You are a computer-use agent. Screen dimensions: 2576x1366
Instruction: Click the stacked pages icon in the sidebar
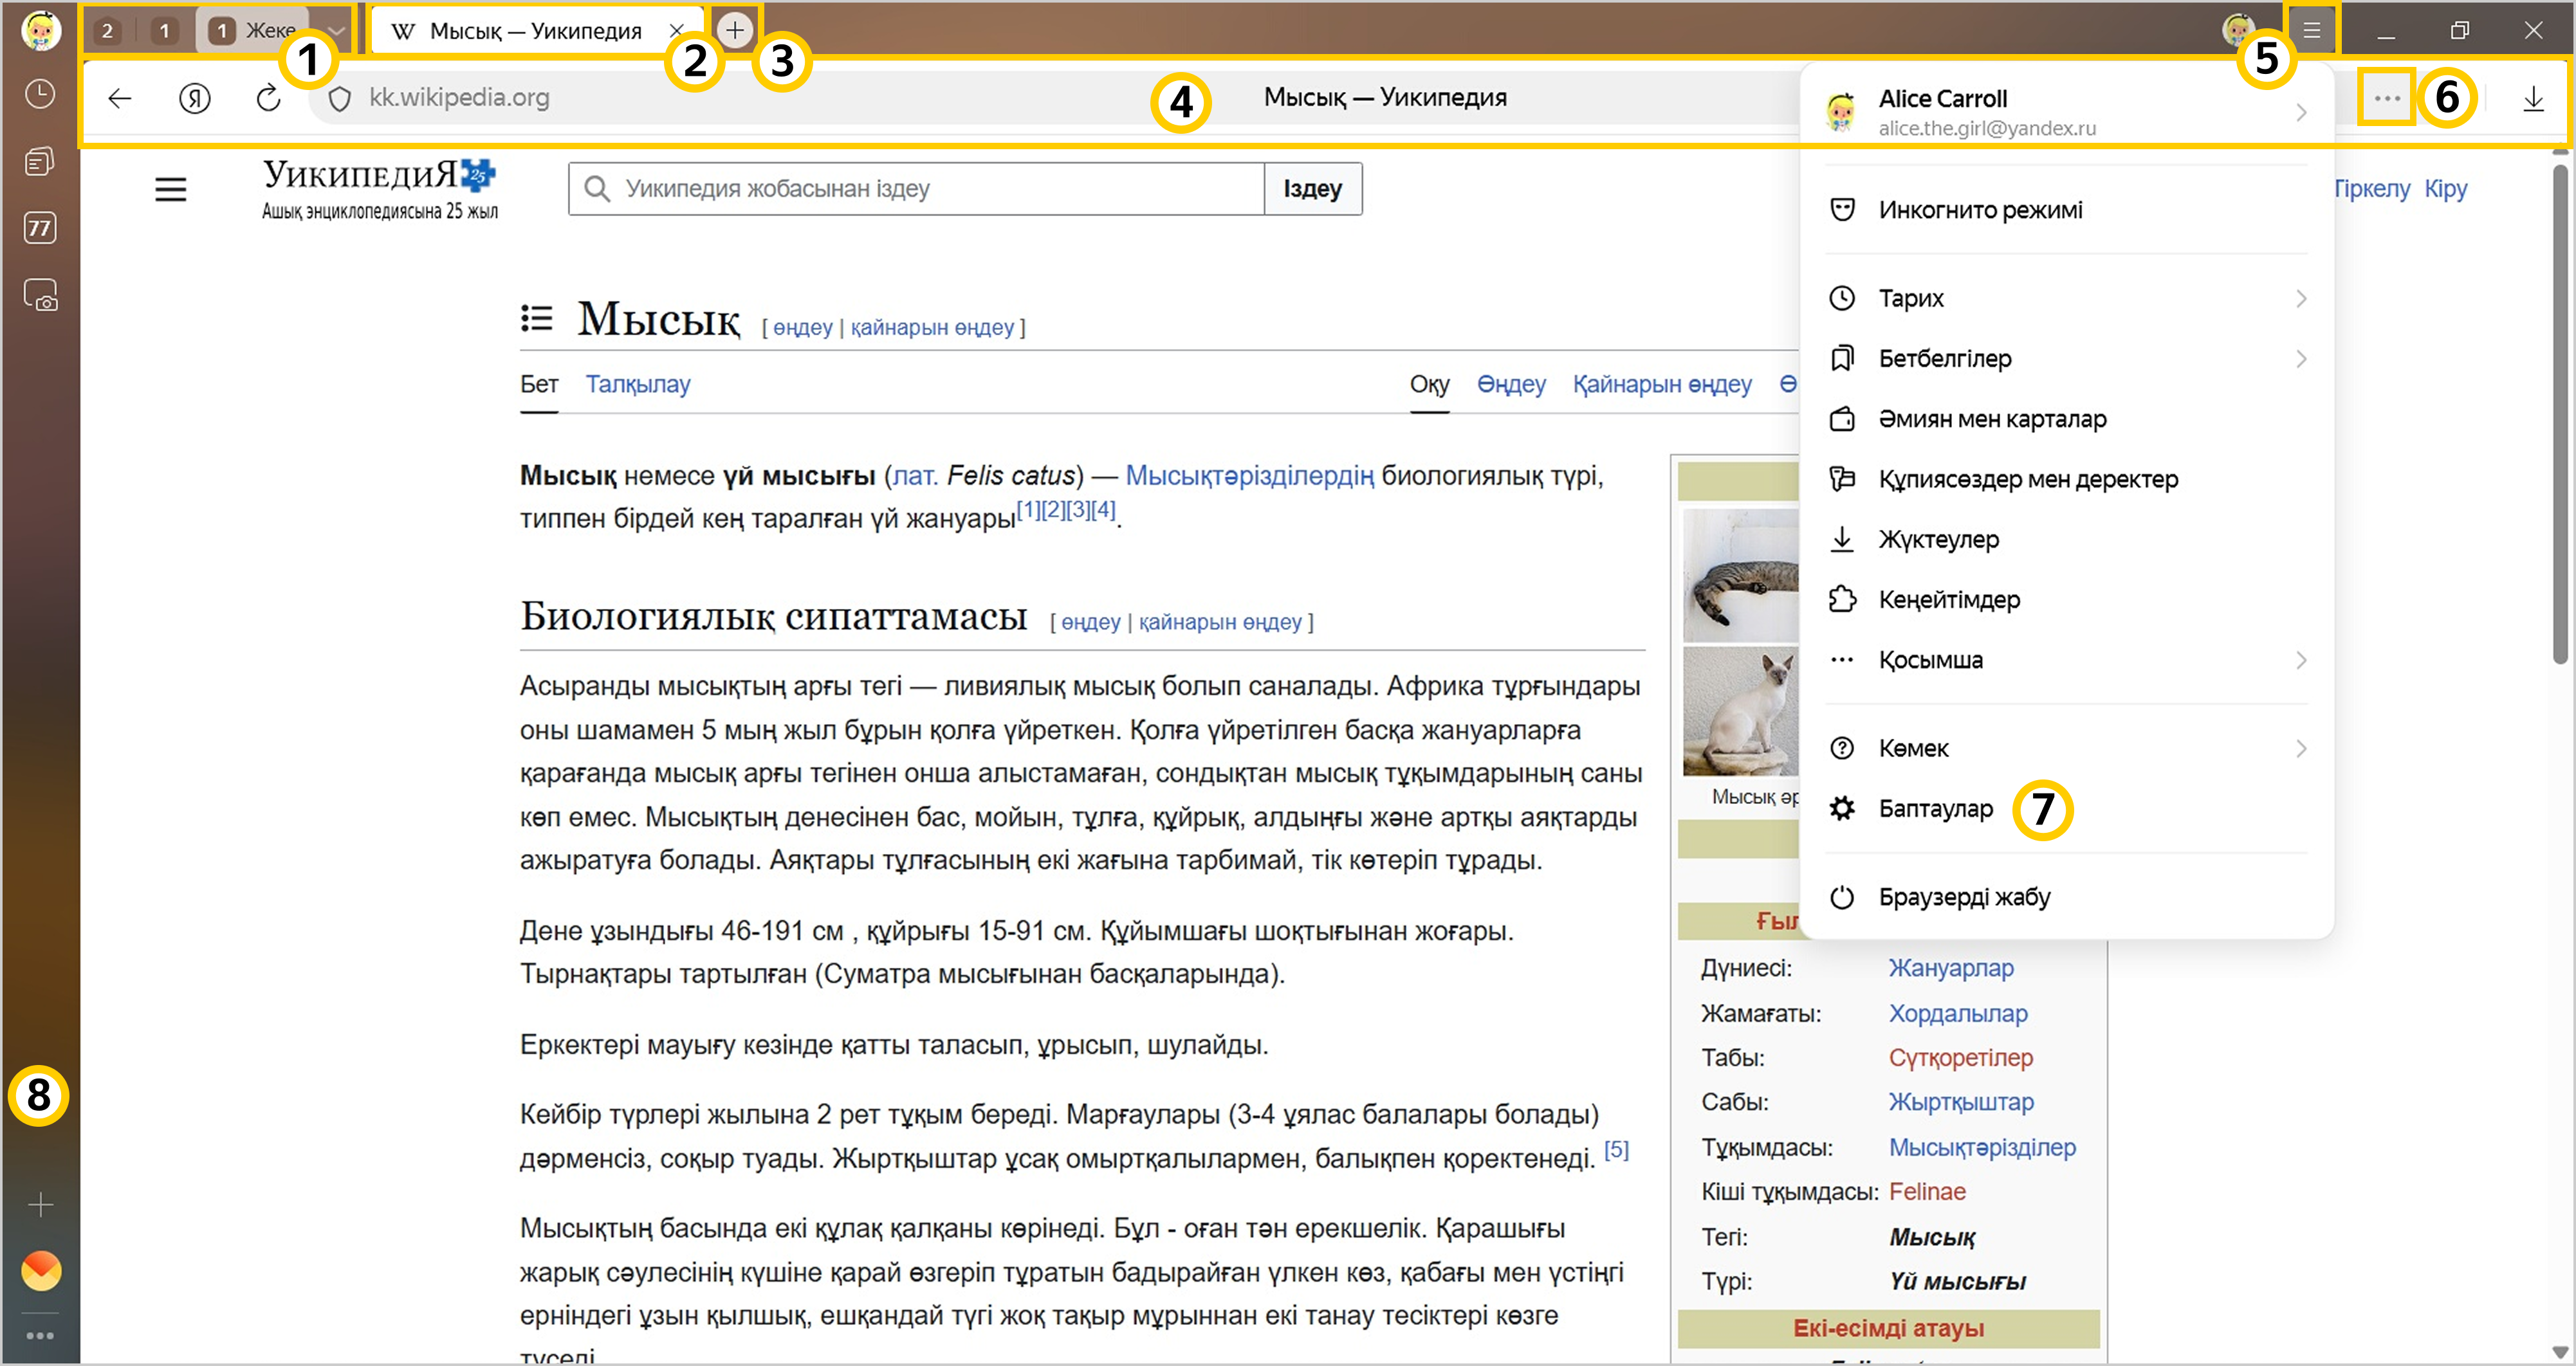[40, 161]
